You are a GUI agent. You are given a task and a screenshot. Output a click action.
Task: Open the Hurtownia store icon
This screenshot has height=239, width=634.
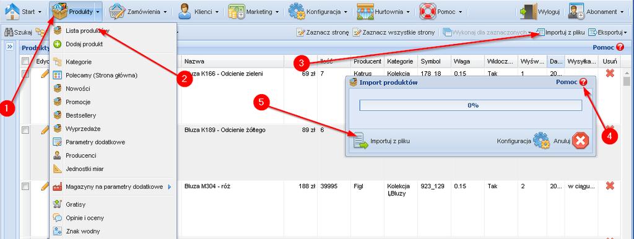(x=365, y=12)
